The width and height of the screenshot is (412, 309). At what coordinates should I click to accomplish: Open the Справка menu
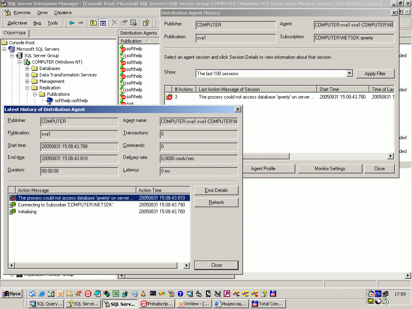[x=62, y=12]
